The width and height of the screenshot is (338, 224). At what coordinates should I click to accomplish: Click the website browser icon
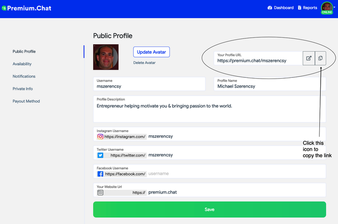pos(100,193)
